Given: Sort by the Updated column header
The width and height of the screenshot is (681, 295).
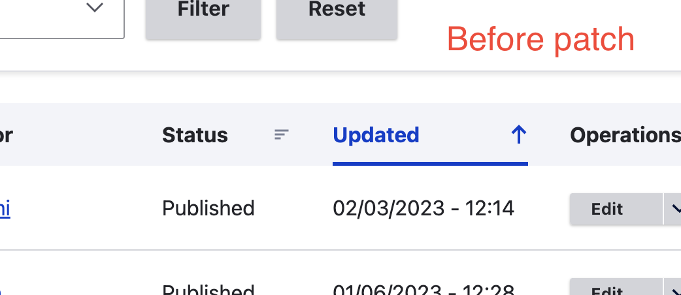Looking at the screenshot, I should (x=376, y=135).
